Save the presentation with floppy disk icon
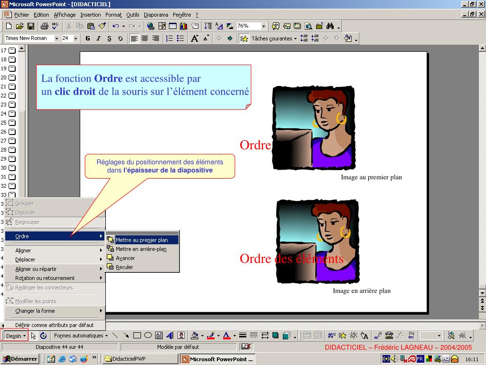486x365 pixels. tap(31, 26)
